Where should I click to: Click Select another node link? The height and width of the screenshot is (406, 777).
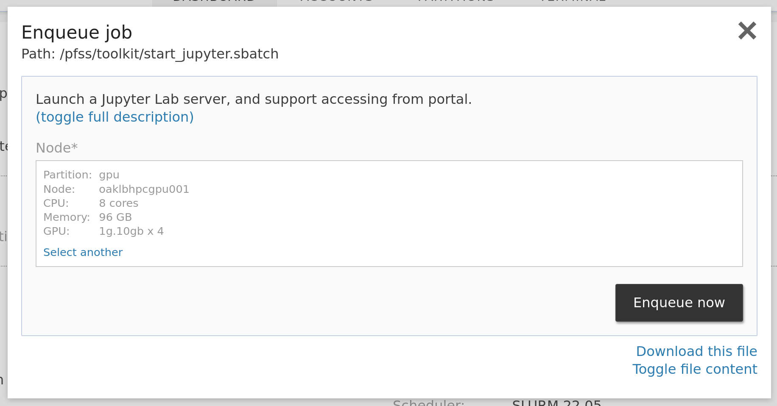(83, 252)
